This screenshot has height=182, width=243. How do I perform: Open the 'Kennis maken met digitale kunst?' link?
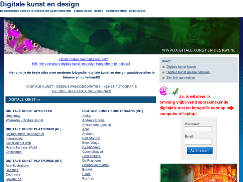(83, 59)
